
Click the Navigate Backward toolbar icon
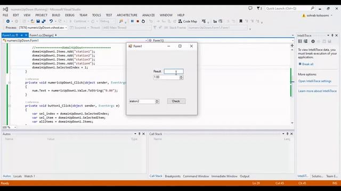click(x=8, y=21)
